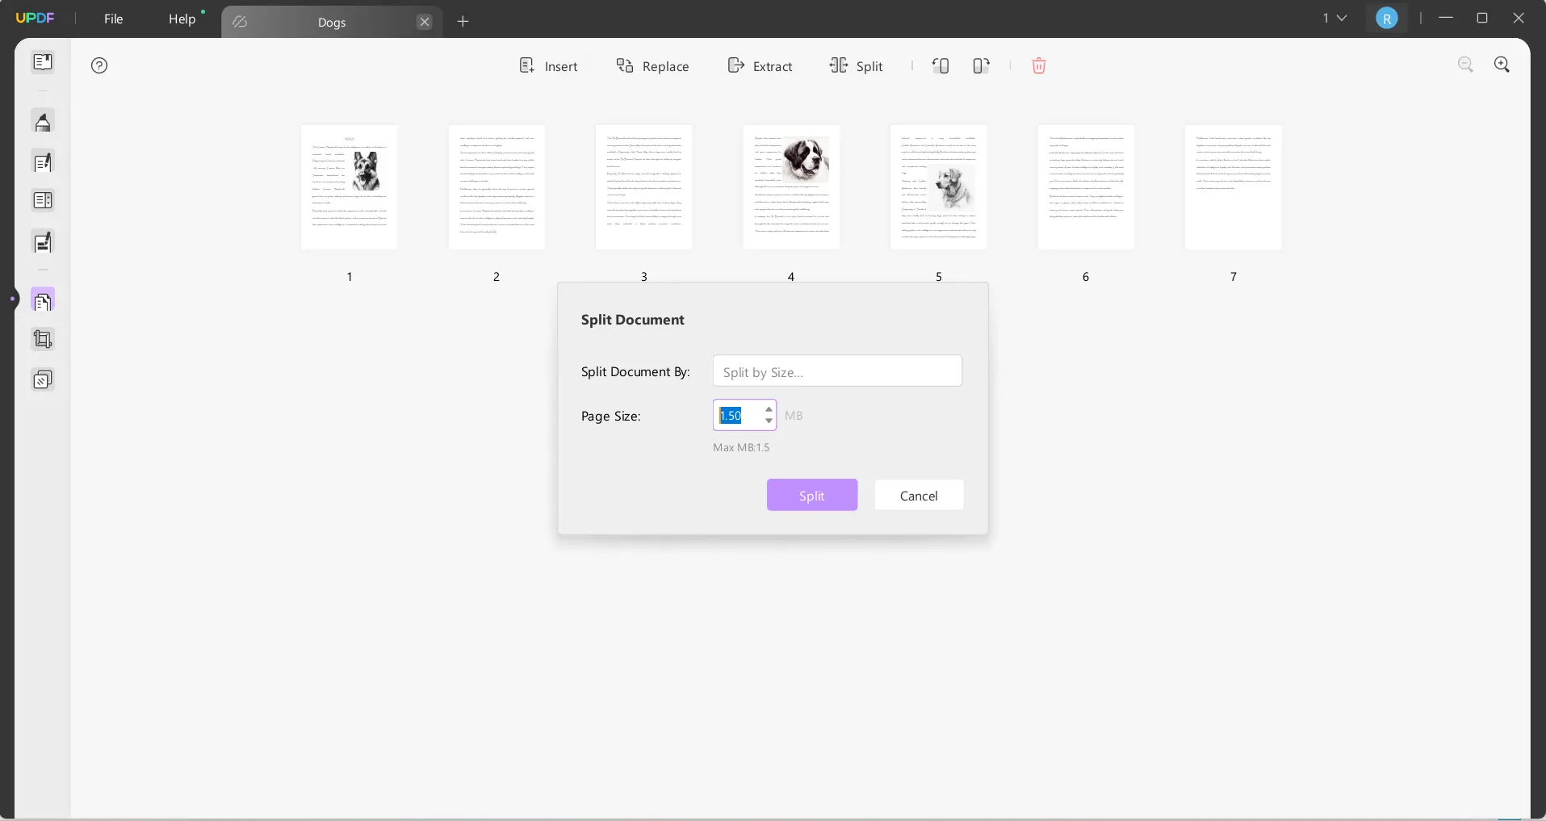Image resolution: width=1546 pixels, height=821 pixels.
Task: Zoom out the page thumbnails
Action: click(1466, 65)
